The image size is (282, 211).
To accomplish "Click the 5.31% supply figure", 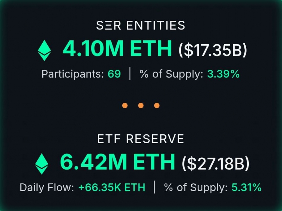I will click(246, 188).
